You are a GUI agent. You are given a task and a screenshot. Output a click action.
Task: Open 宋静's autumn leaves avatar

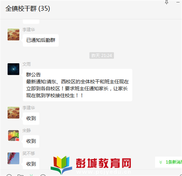click(x=13, y=136)
